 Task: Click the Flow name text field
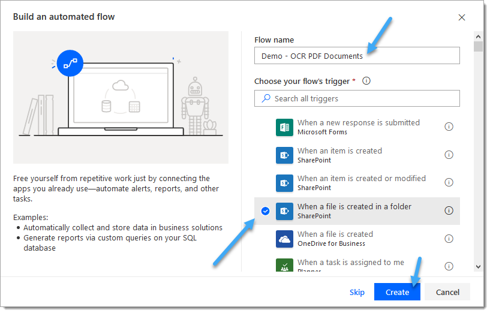pos(357,56)
